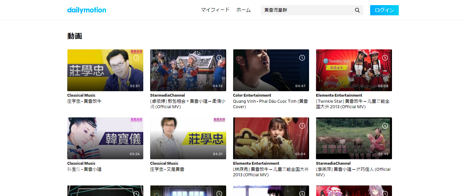The height and width of the screenshot is (196, 466).
Task: Open Color Entertainment channel link
Action: tap(252, 95)
